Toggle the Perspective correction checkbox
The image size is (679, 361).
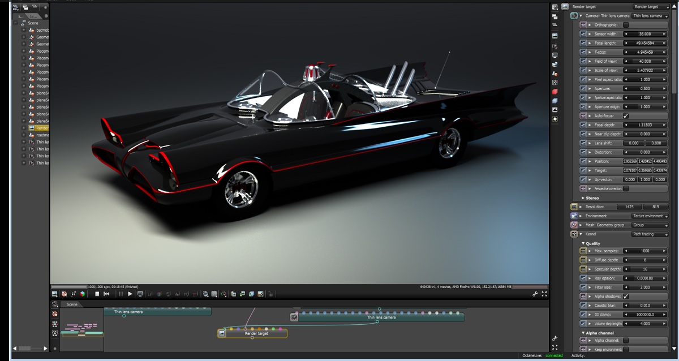pos(626,188)
